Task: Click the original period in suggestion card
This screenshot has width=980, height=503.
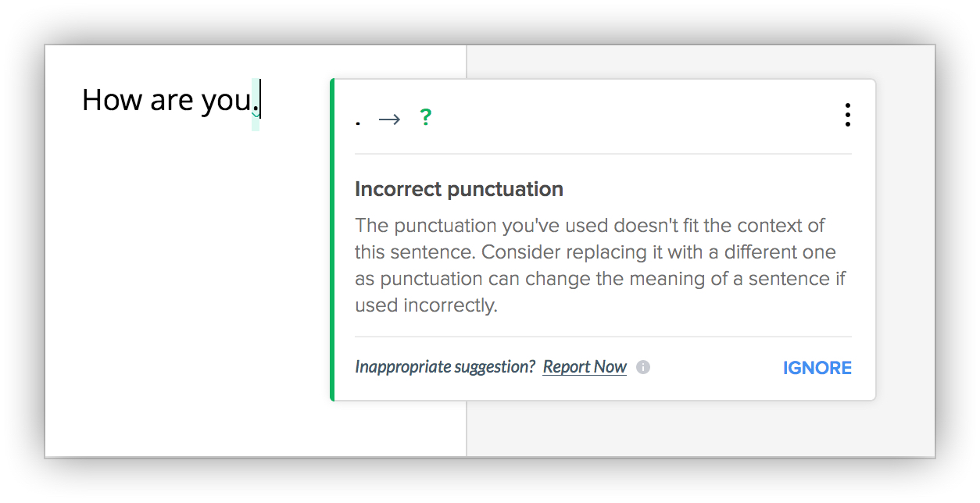Action: tap(358, 123)
